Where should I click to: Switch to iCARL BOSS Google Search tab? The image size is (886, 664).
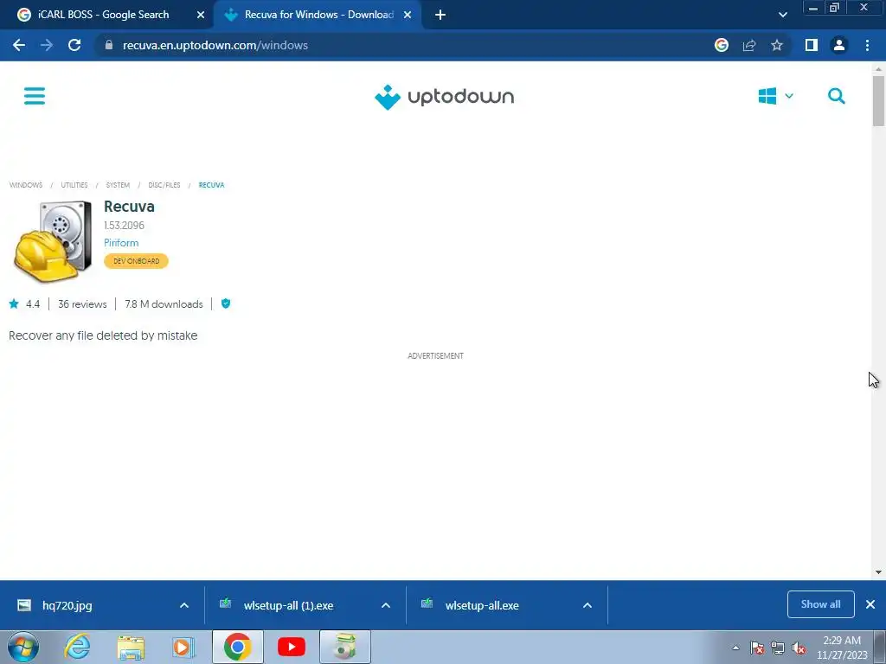click(x=104, y=15)
